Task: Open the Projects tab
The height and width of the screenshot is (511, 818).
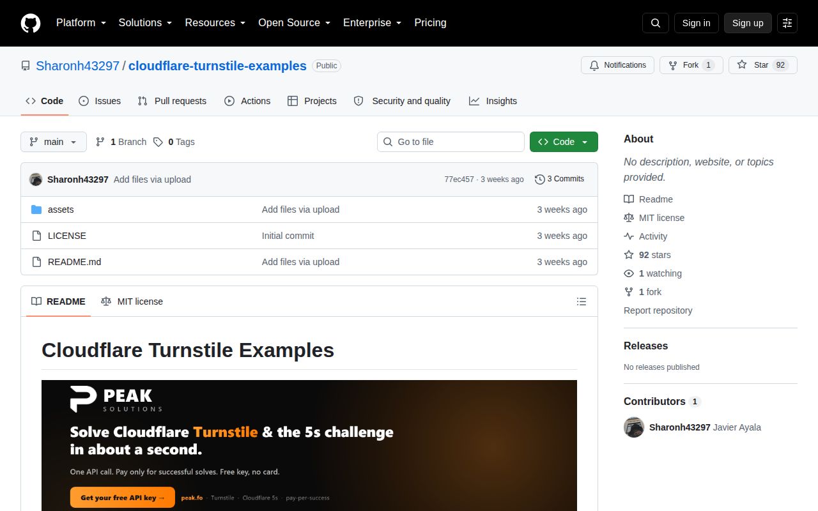Action: point(312,101)
